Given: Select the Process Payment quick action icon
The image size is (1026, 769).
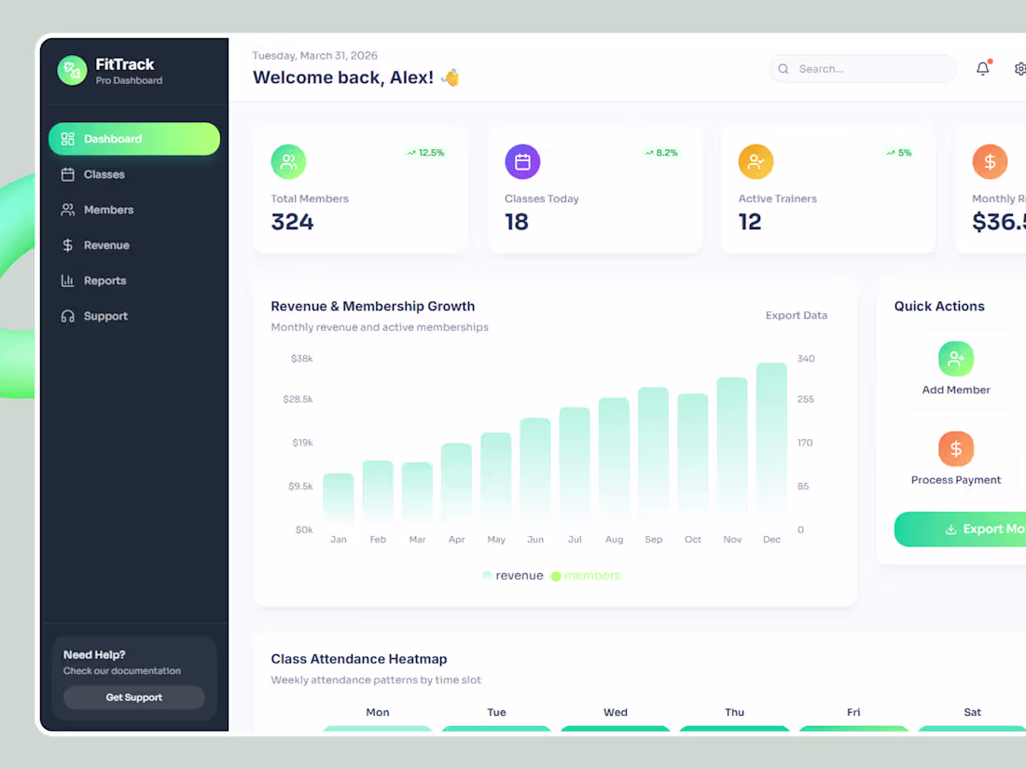Looking at the screenshot, I should 956,448.
